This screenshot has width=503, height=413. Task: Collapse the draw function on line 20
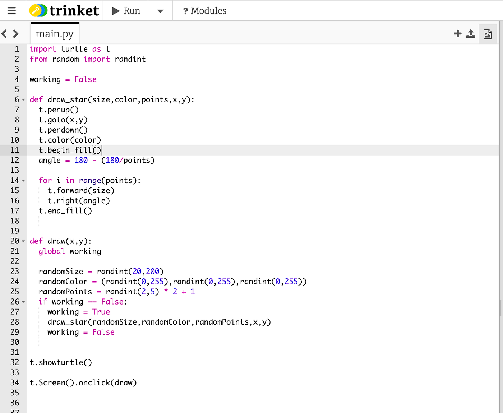click(23, 241)
